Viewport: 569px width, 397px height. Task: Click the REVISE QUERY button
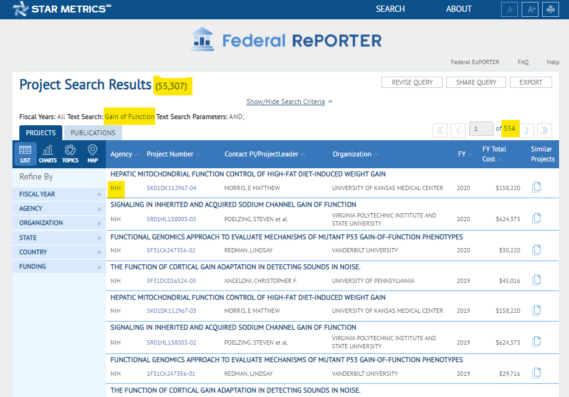click(x=412, y=82)
